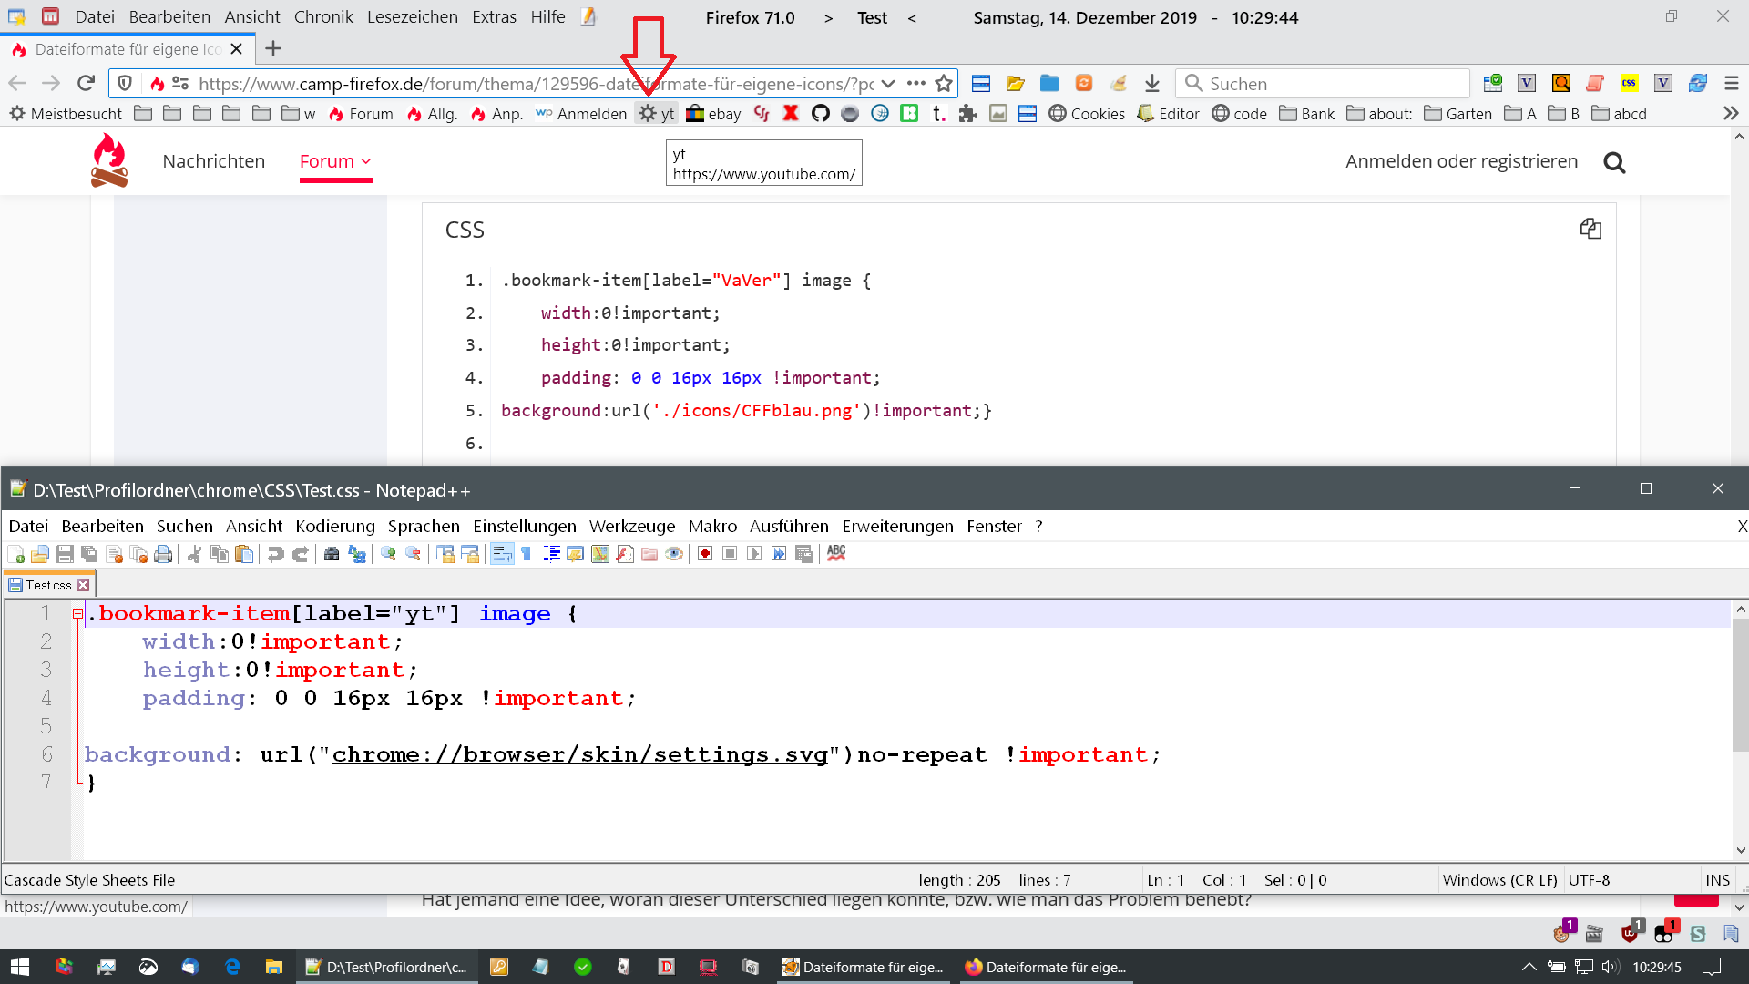The height and width of the screenshot is (984, 1749).
Task: Save the file with the Notepad++ save icon
Action: (x=64, y=554)
